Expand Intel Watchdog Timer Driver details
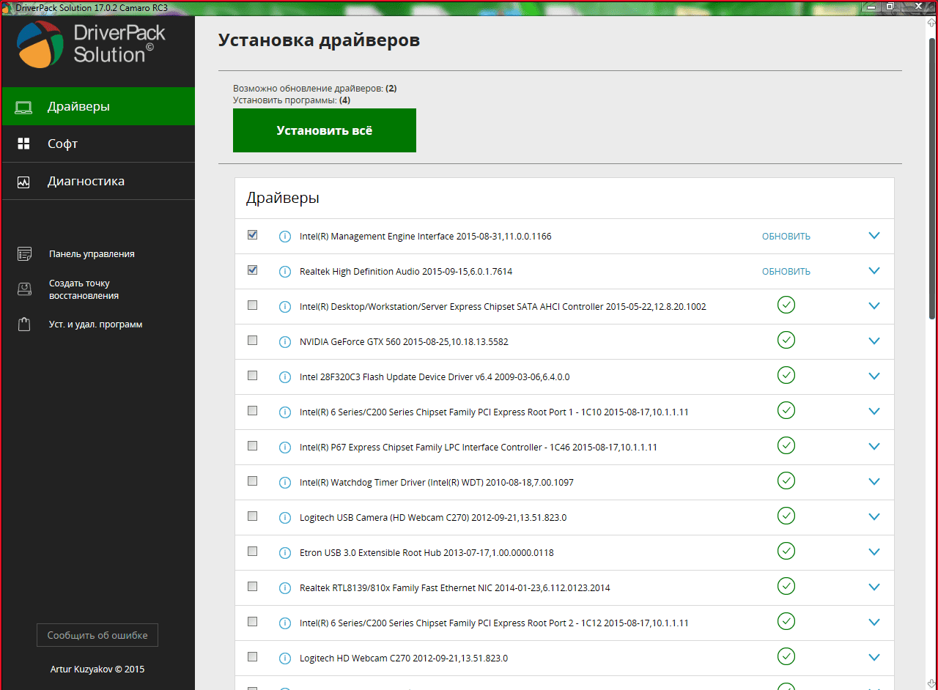The height and width of the screenshot is (690, 938). click(874, 482)
